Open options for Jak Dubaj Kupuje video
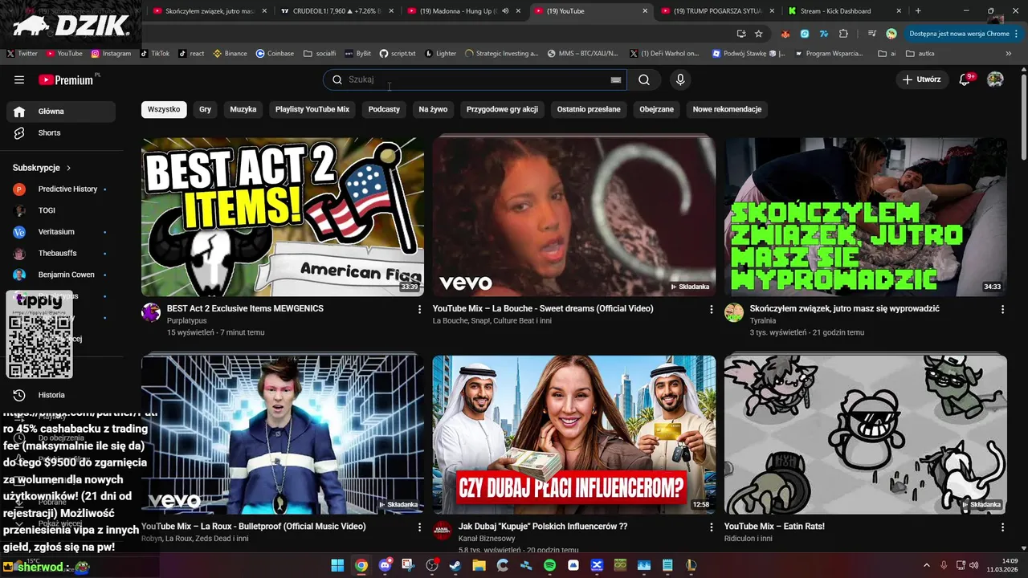Viewport: 1028px width, 578px height. tap(711, 527)
